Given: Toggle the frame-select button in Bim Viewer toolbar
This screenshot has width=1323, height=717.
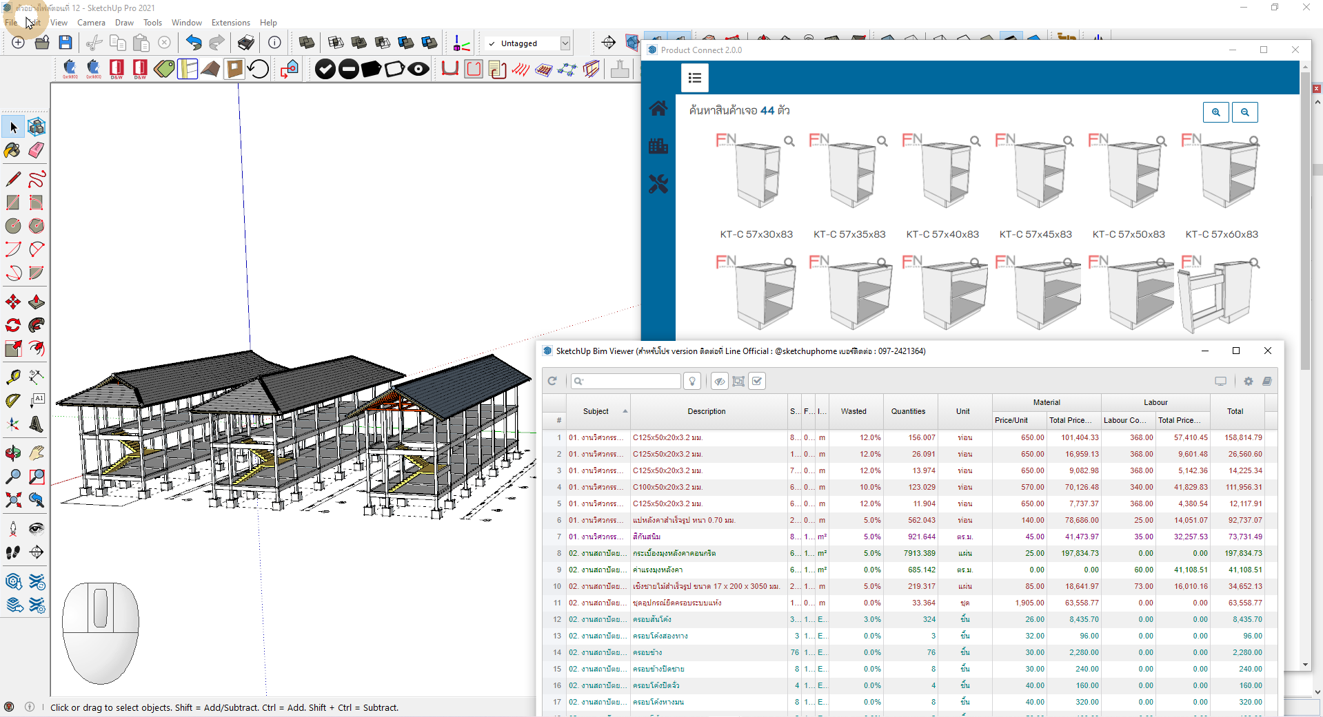Looking at the screenshot, I should pos(738,381).
